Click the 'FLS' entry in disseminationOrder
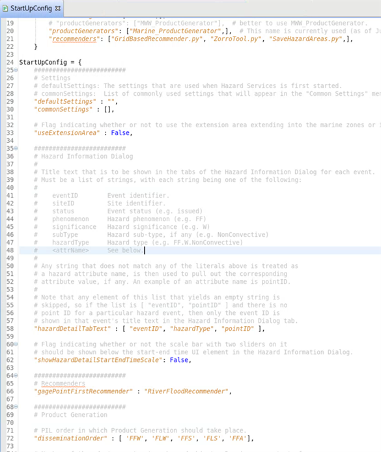 point(212,438)
